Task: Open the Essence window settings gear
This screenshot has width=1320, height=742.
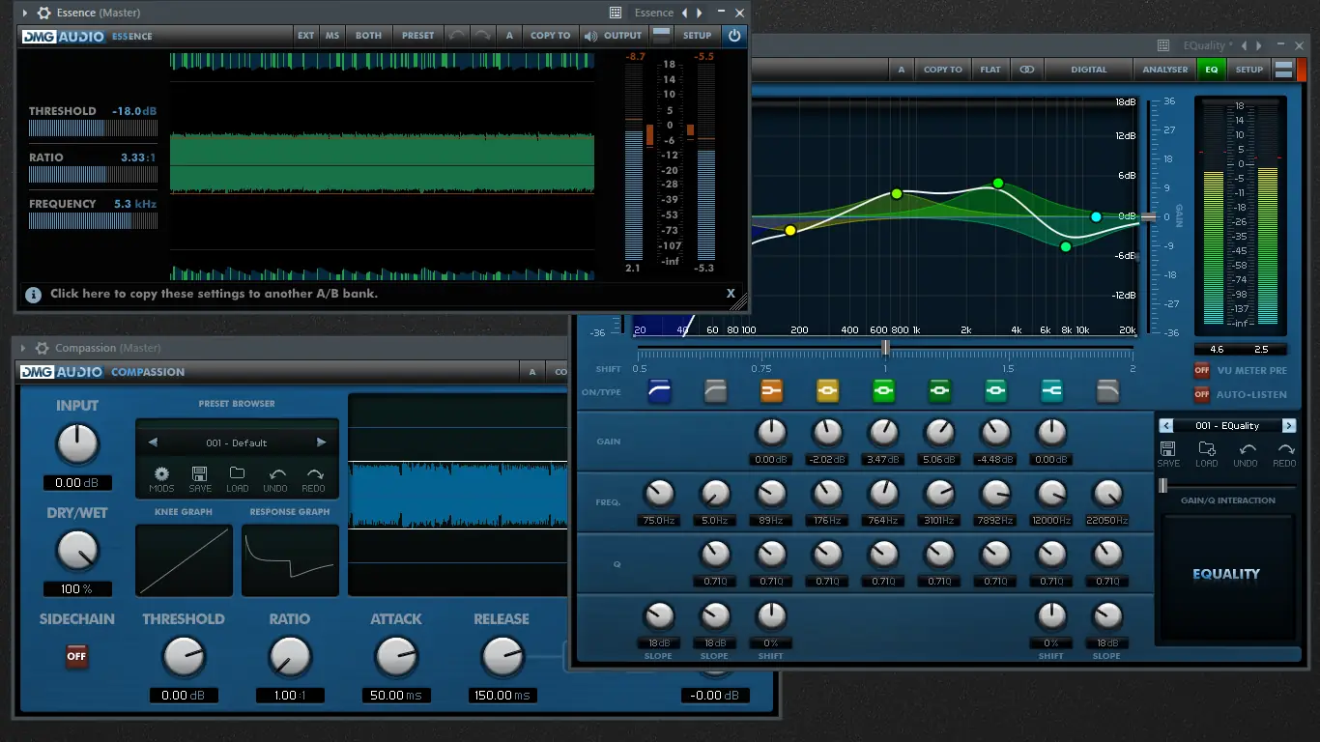Action: click(x=43, y=14)
